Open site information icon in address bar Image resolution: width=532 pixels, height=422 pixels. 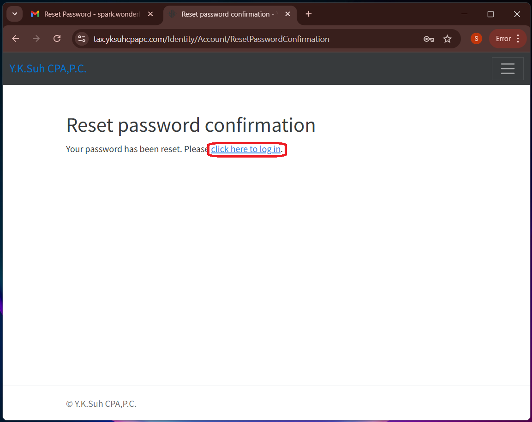point(81,39)
